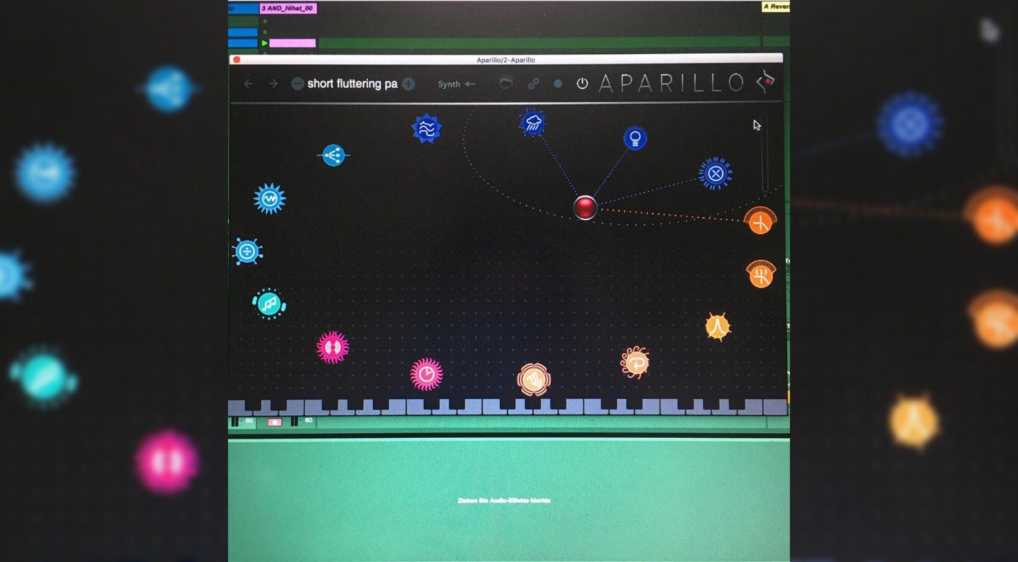
Task: Click the light blue divide symbol node
Action: point(247,252)
